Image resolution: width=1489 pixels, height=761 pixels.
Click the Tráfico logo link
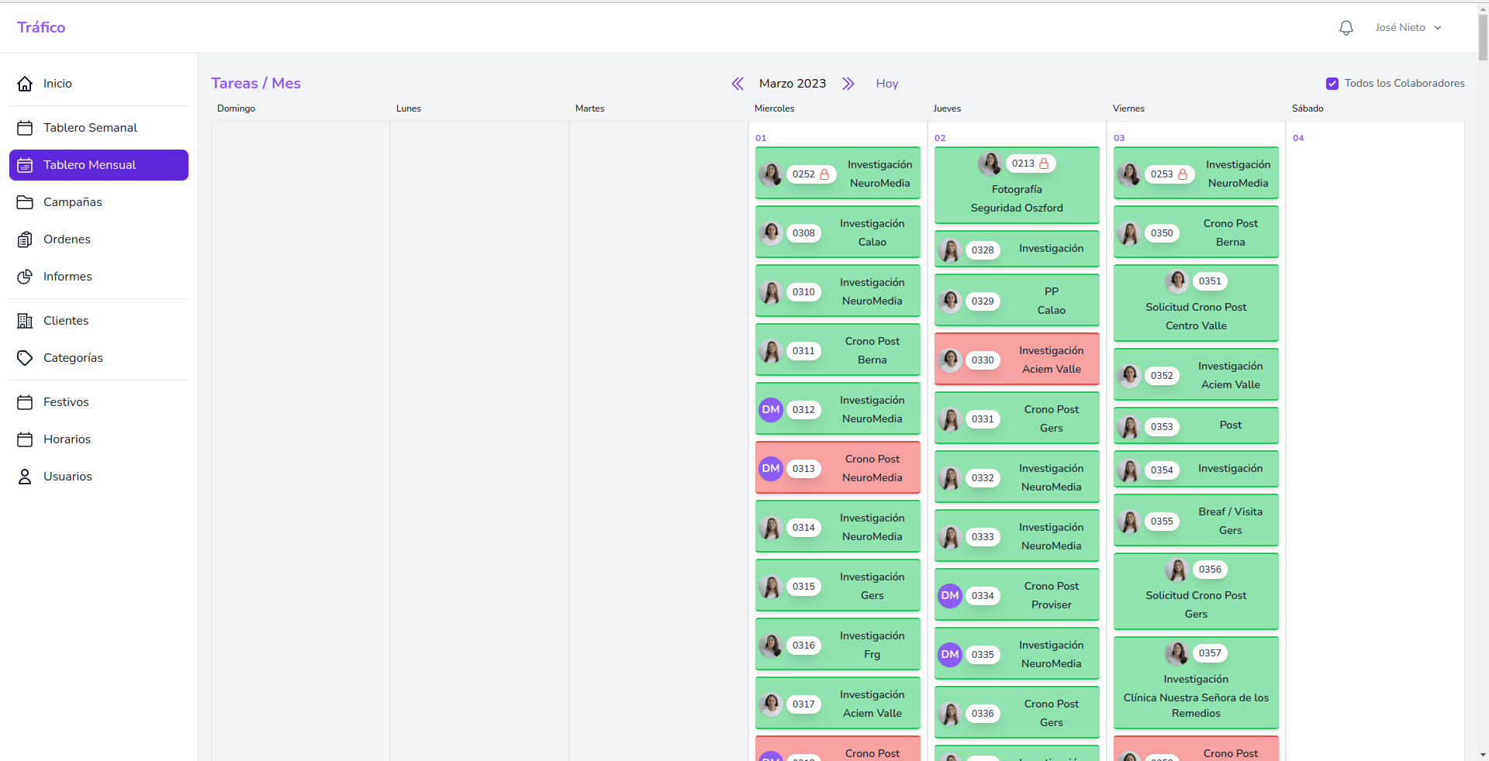pyautogui.click(x=41, y=27)
